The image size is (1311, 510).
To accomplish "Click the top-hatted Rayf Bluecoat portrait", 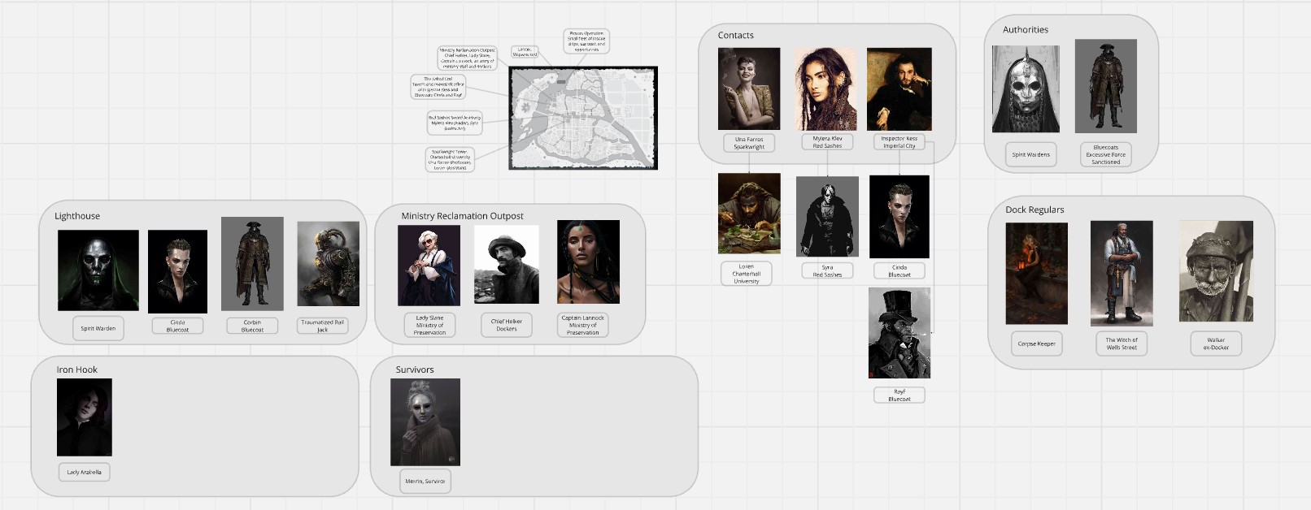I will pyautogui.click(x=899, y=333).
